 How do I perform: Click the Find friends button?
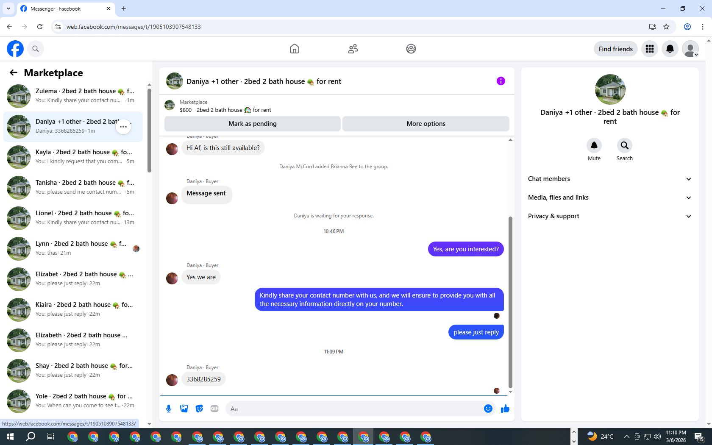(616, 49)
